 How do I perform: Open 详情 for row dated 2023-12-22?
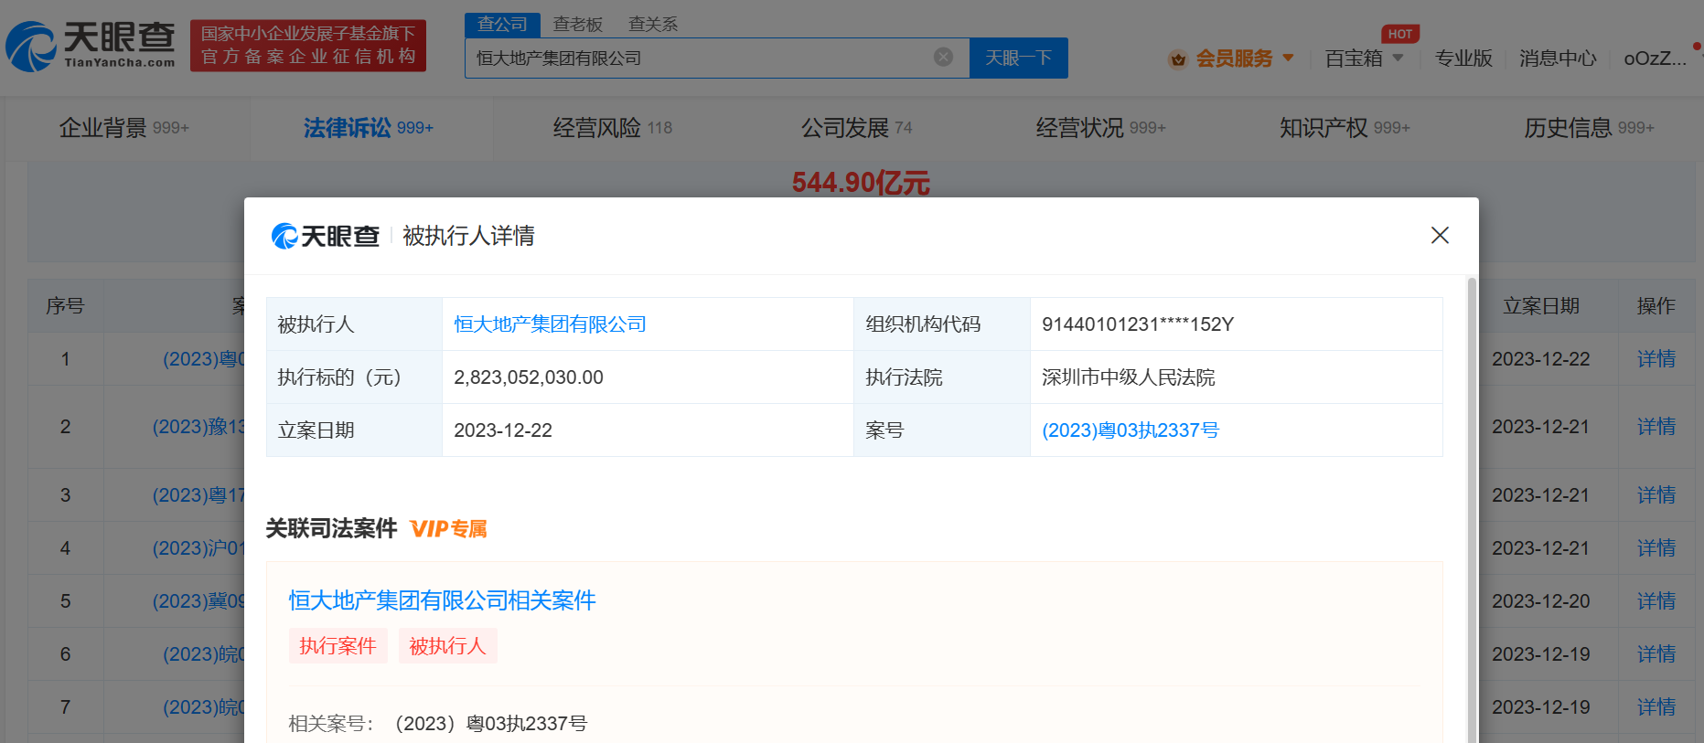pyautogui.click(x=1656, y=359)
